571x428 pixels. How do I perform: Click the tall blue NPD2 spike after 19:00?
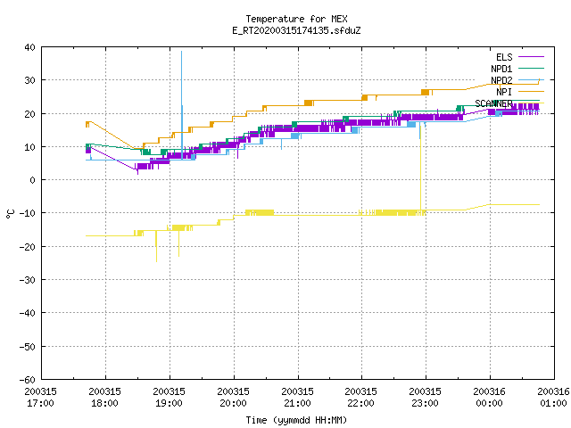pos(182,105)
